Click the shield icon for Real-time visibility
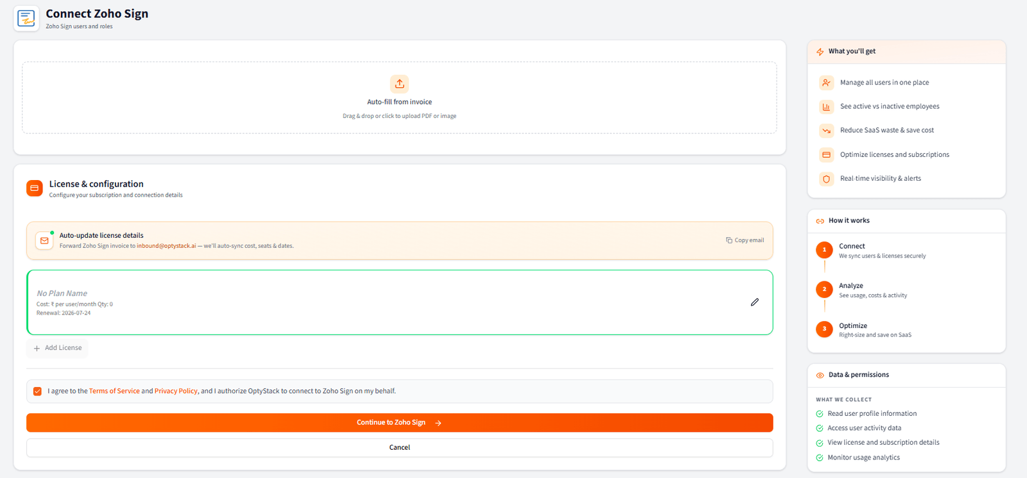 tap(826, 179)
